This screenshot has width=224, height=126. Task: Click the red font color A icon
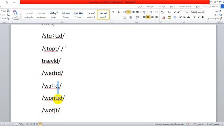click(164, 17)
